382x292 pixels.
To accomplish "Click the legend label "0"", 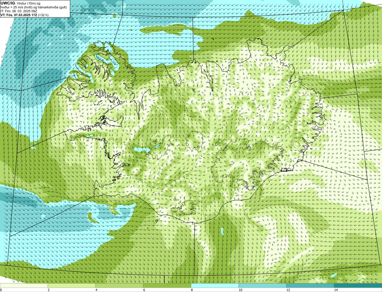I will tap(1, 290).
